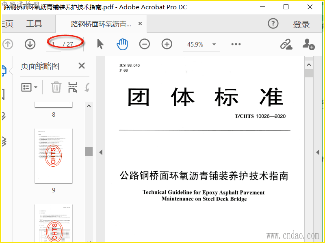Select the page 10 thumbnail below 9
Viewport: 325px width, 243px height.
[x=54, y=223]
